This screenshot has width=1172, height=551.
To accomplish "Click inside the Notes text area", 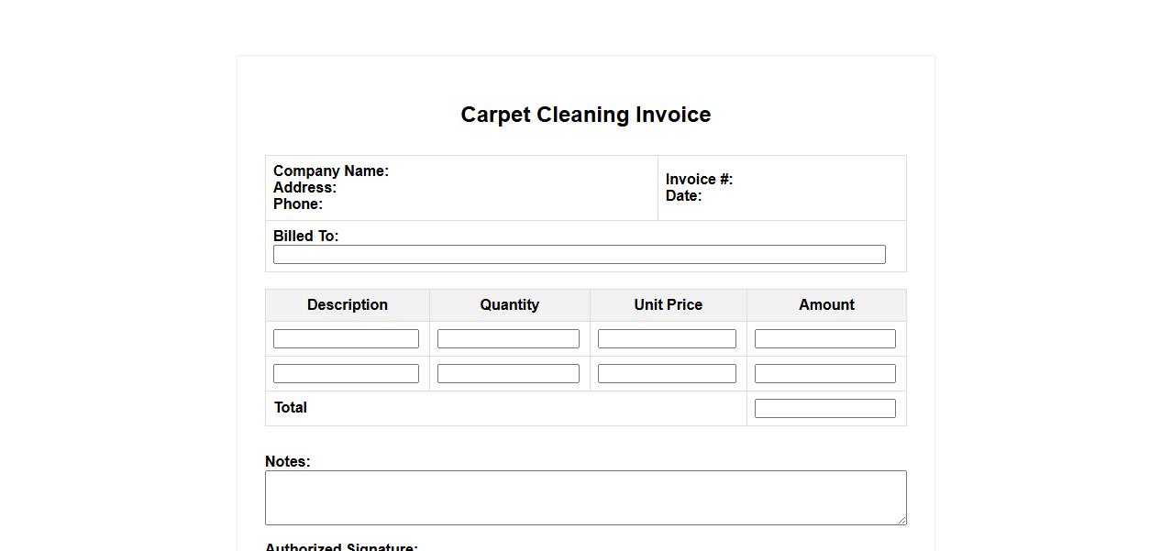I will coord(585,497).
